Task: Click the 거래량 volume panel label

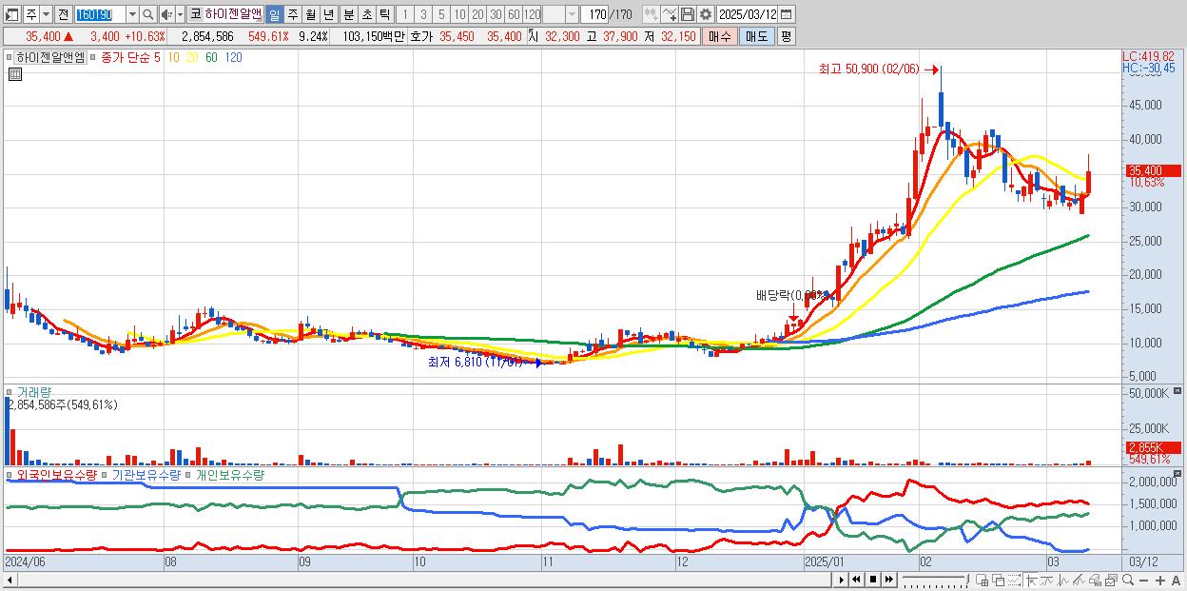Action: tap(34, 391)
